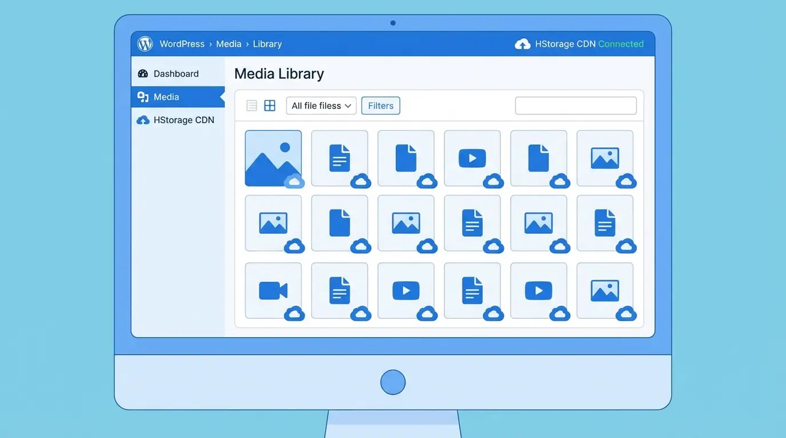The image size is (786, 438).
Task: Toggle the cloud sync badge on the video thumbnail
Action: 493,182
